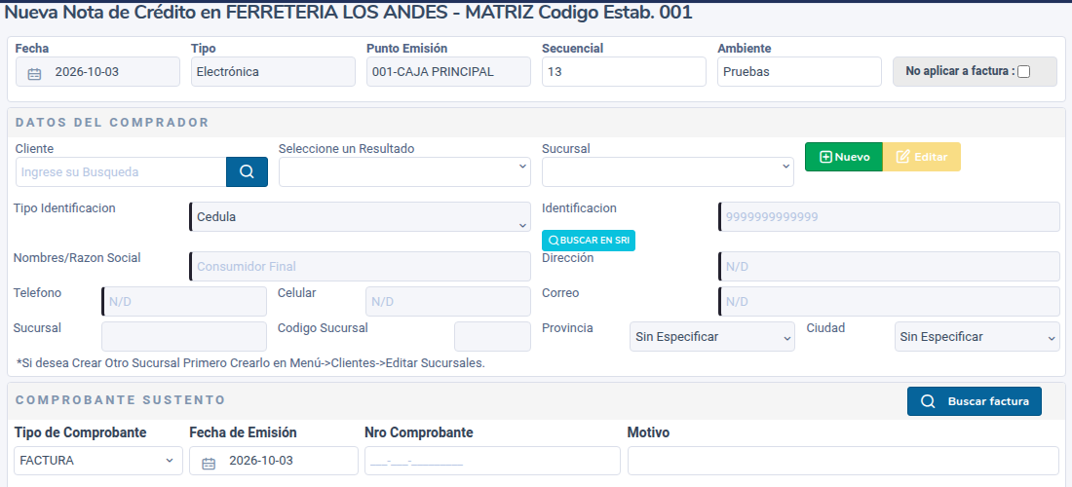
Task: Click the Dirección input field
Action: (x=890, y=266)
